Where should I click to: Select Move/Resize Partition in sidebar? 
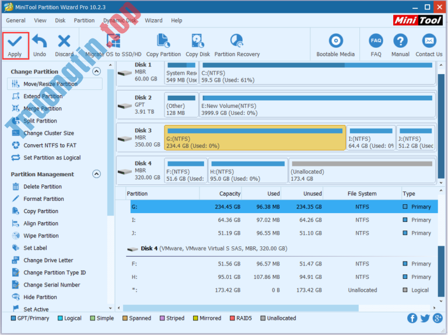[55, 84]
